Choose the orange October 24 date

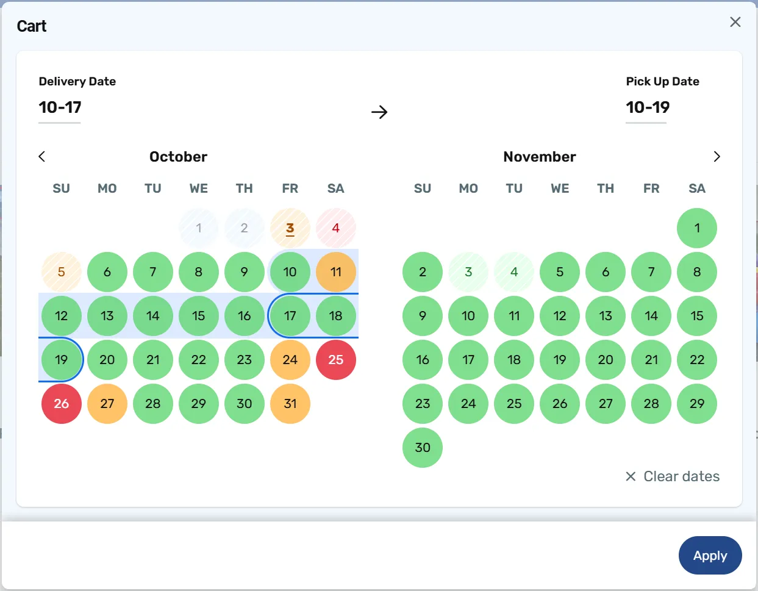(x=290, y=360)
